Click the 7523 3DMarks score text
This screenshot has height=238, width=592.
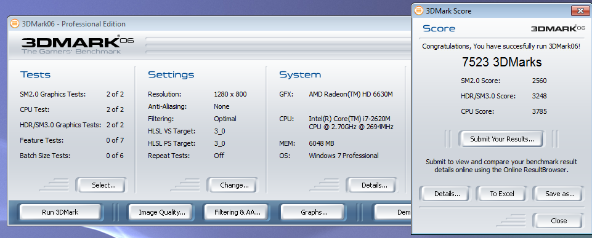click(501, 62)
